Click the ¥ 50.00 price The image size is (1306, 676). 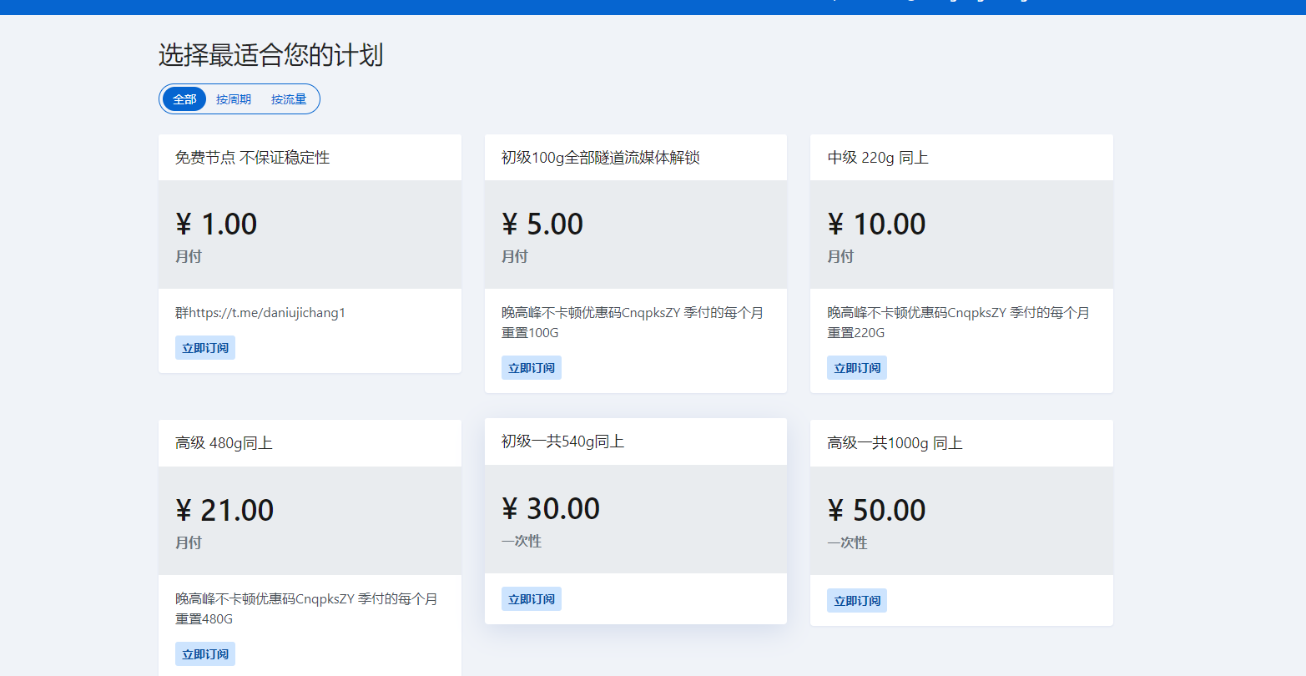click(x=876, y=510)
